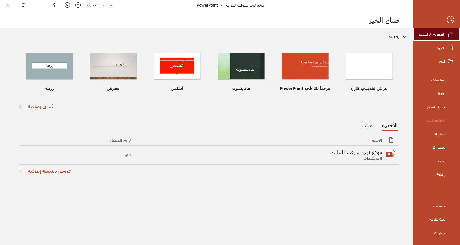Screen dimensions: 460x245
Task: Click تسجيل الدخول to sign in
Action: click(99, 5)
